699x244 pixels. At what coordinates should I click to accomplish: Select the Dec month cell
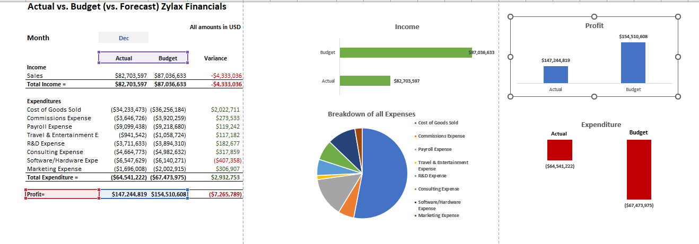[124, 38]
